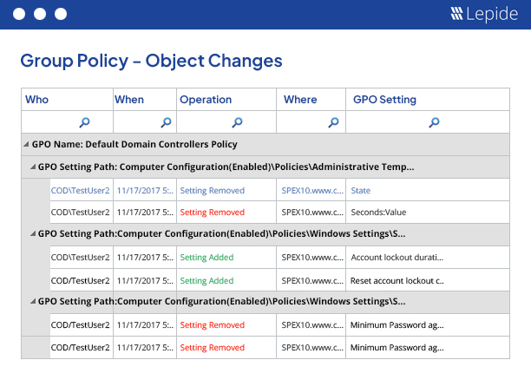Click the search icon under GPO Setting column

click(x=434, y=122)
